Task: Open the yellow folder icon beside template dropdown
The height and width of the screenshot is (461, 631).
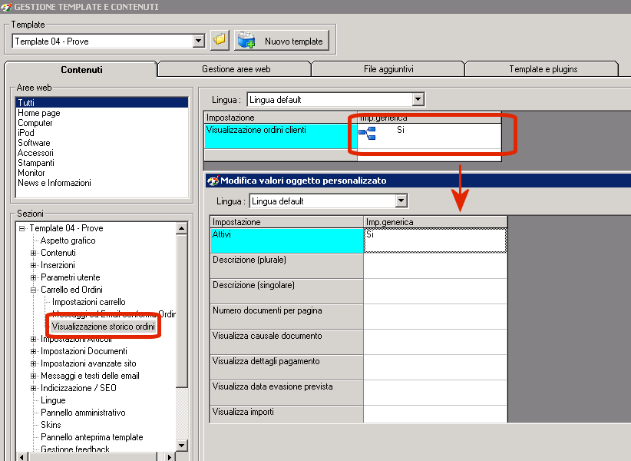Action: (220, 40)
